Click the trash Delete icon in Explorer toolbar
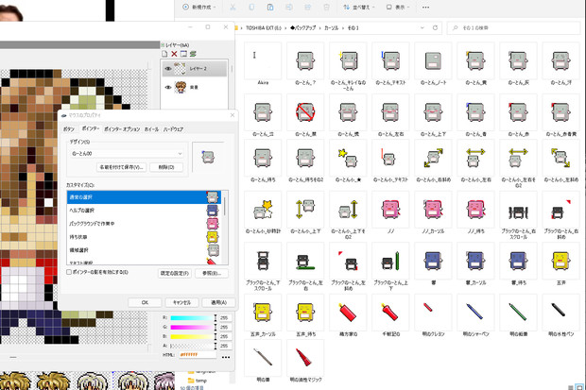The image size is (586, 390). tap(326, 8)
